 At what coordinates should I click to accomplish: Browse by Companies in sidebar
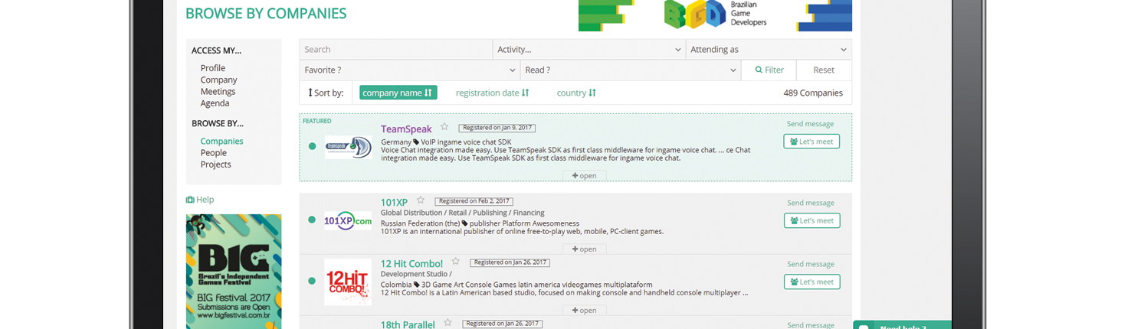click(x=221, y=142)
